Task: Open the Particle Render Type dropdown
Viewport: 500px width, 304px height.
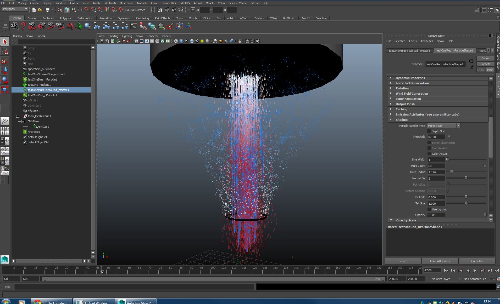Action: 443,126
